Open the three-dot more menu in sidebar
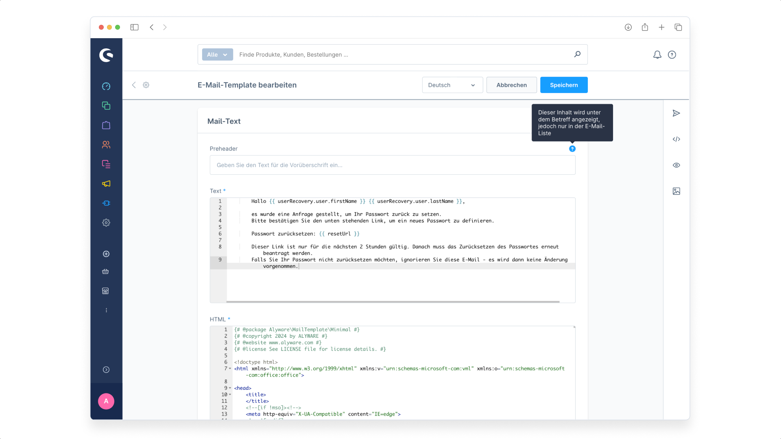The width and height of the screenshot is (781, 439). click(106, 311)
